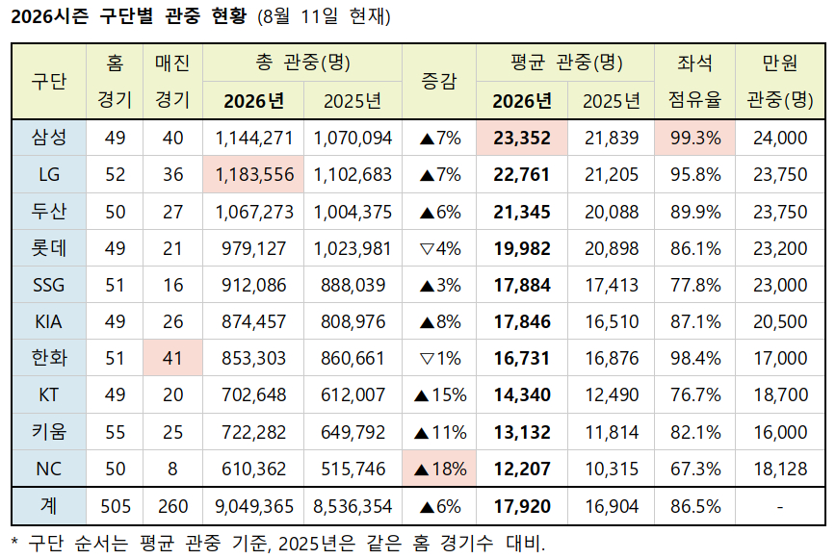The height and width of the screenshot is (559, 836).
Task: Select the '롯데' team row label
Action: pos(48,248)
